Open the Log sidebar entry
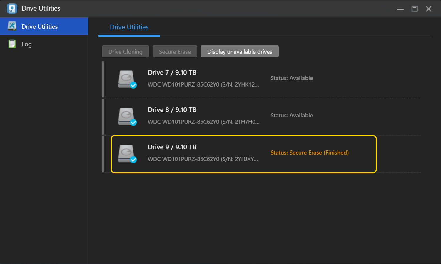441x264 pixels. pos(44,44)
